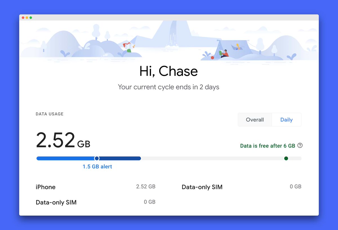Screen dimensions: 338x230
Task: Click the 0 GB value in right column
Action: click(x=295, y=187)
